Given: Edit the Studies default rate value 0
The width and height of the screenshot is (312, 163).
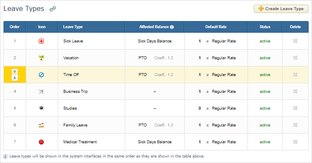Looking at the screenshot, I should (199, 108).
